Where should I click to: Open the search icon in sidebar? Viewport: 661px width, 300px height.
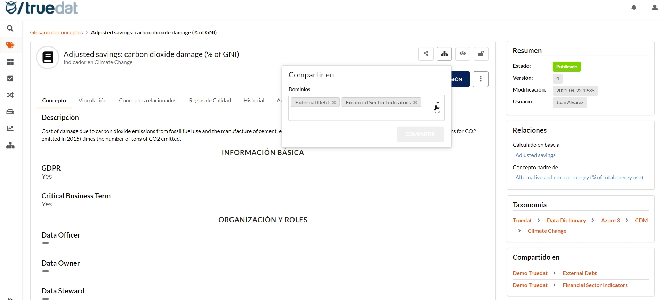pos(10,28)
